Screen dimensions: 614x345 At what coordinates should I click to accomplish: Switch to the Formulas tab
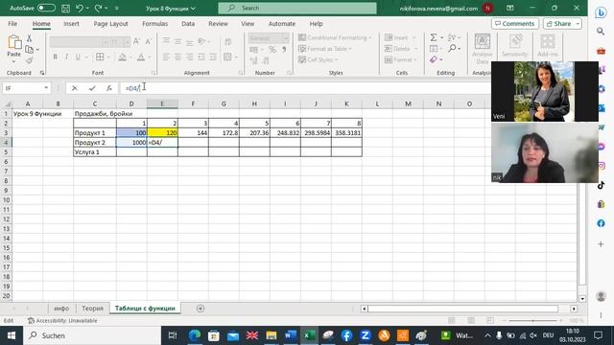pyautogui.click(x=154, y=24)
